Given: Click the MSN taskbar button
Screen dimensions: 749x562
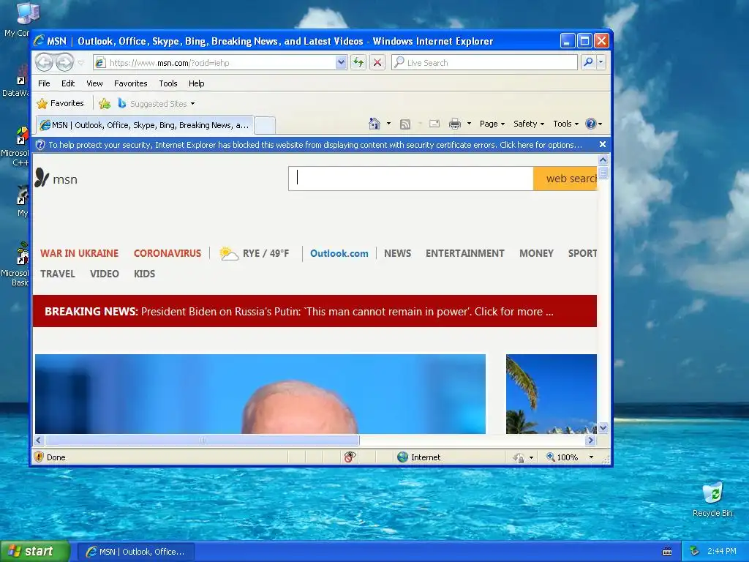Looking at the screenshot, I should click(x=136, y=552).
